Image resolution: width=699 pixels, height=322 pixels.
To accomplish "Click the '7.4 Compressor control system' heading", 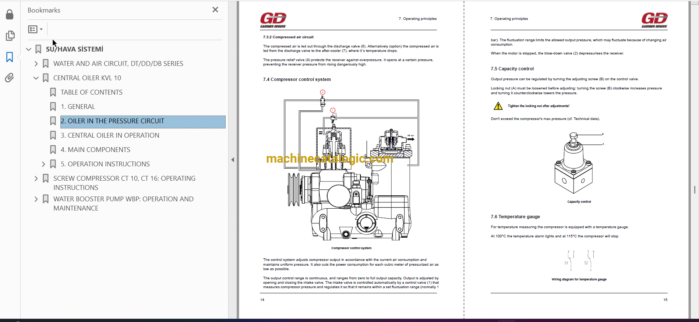I will coord(297,79).
